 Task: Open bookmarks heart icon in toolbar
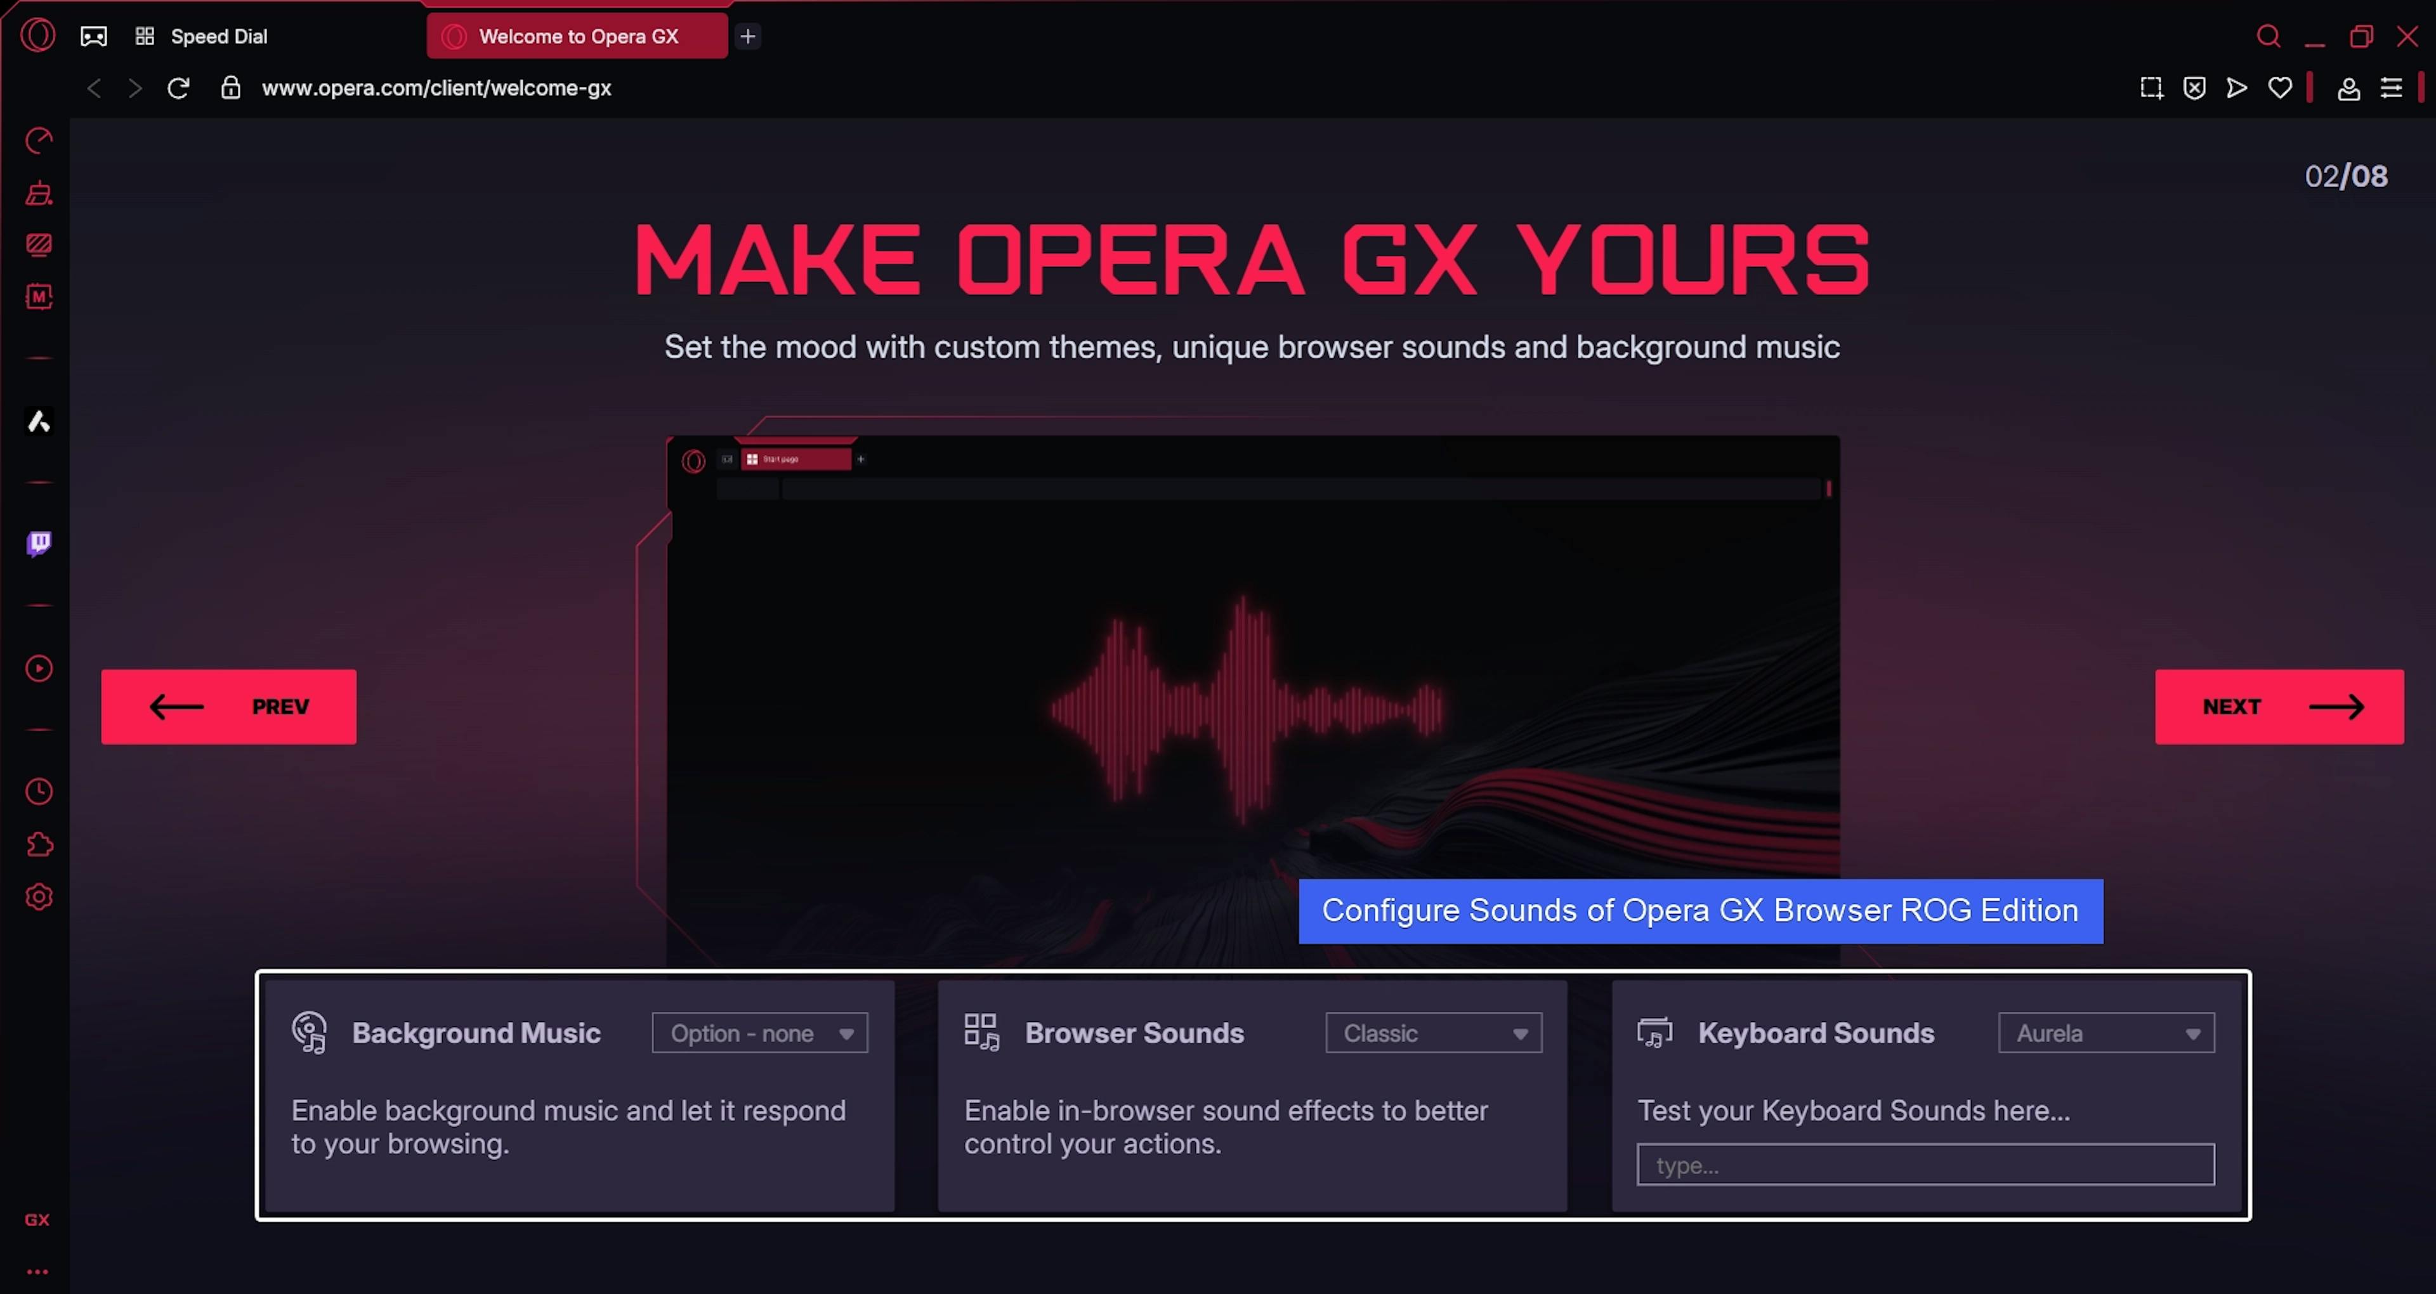pos(2280,88)
